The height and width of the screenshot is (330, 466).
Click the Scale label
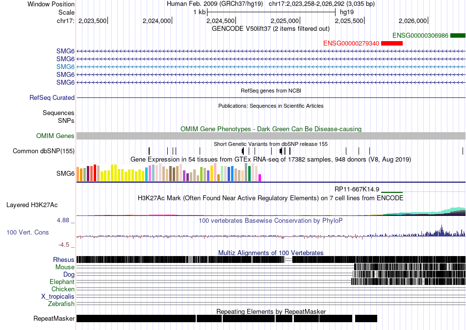66,12
